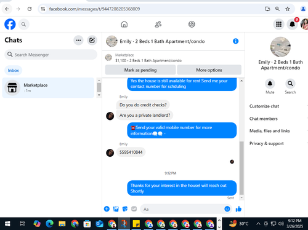This screenshot has width=308, height=230.
Task: Mute the conversation with bell icon
Action: pos(270,84)
